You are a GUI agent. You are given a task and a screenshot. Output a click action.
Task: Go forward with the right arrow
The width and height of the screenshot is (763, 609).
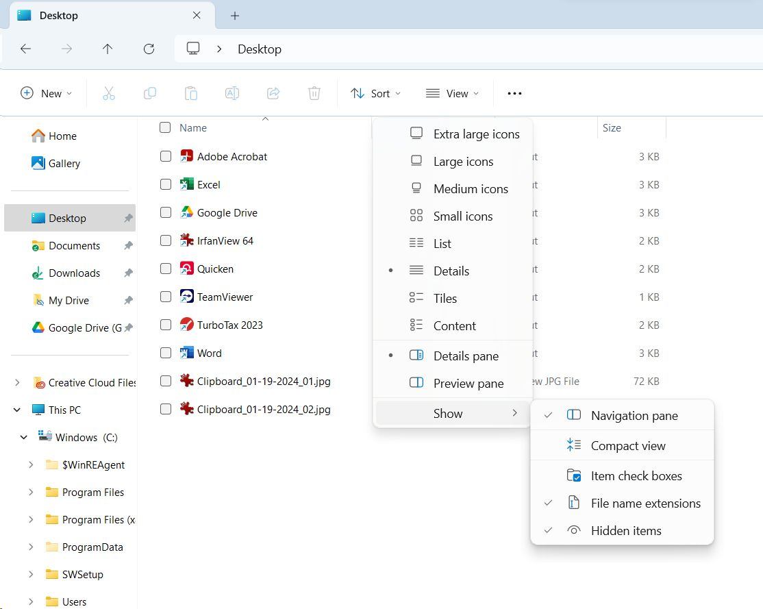[66, 49]
